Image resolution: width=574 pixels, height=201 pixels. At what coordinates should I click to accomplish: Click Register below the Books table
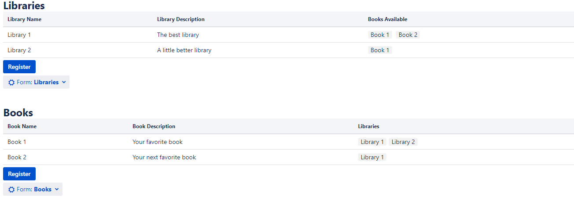[x=19, y=174]
